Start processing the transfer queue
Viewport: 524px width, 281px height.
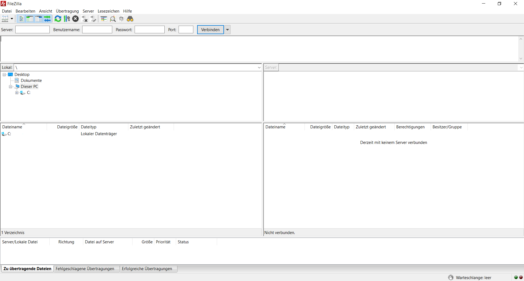pos(67,19)
